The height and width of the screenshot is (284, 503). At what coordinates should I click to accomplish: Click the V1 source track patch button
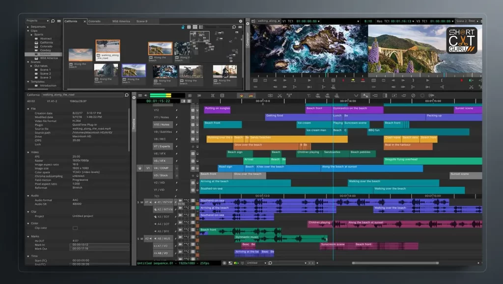pos(148,168)
